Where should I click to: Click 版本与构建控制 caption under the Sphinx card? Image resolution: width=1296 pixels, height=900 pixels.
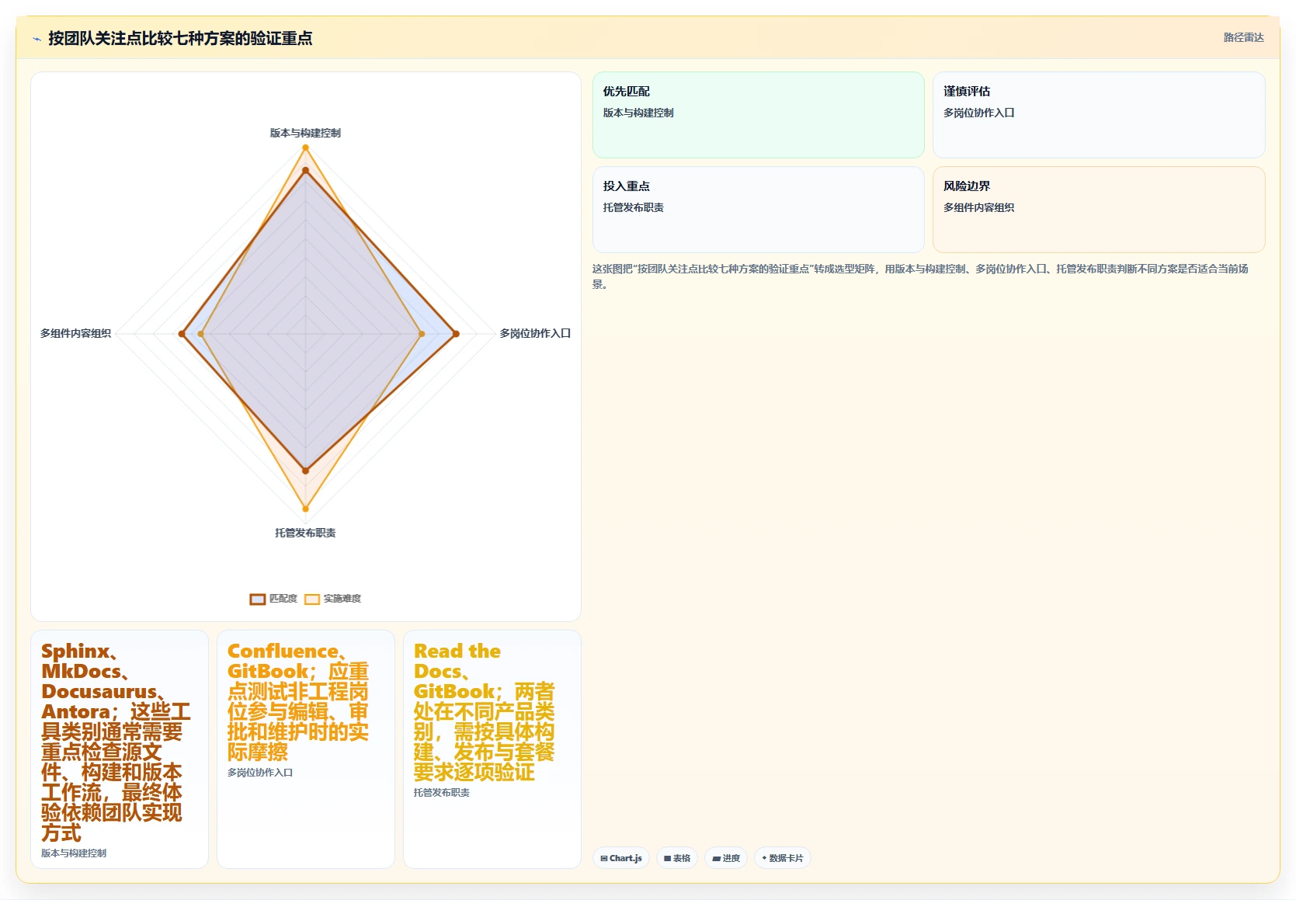click(74, 853)
